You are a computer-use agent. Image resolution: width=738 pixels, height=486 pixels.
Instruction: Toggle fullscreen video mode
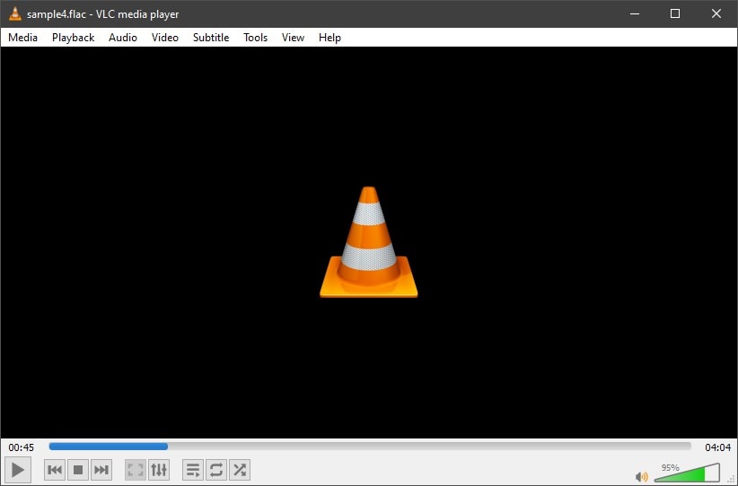136,469
